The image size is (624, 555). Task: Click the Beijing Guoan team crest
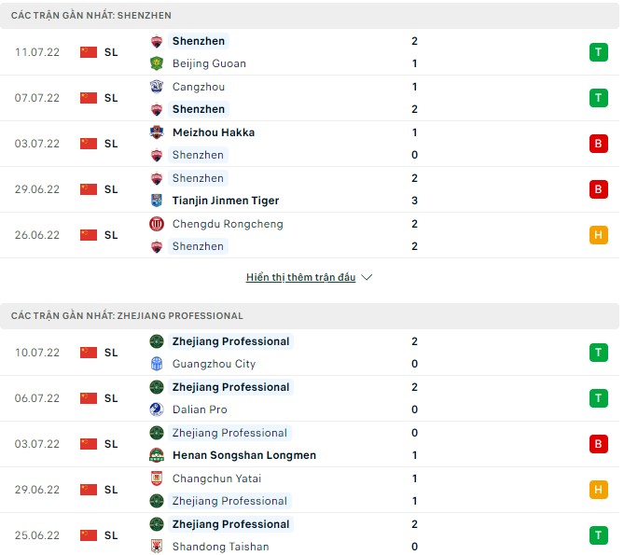(x=157, y=63)
